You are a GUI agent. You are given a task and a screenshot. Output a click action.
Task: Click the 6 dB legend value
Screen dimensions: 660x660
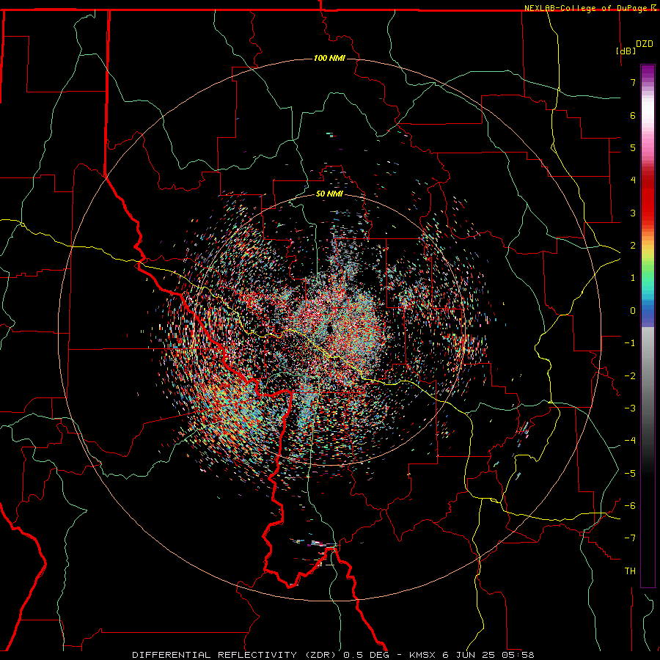point(633,115)
